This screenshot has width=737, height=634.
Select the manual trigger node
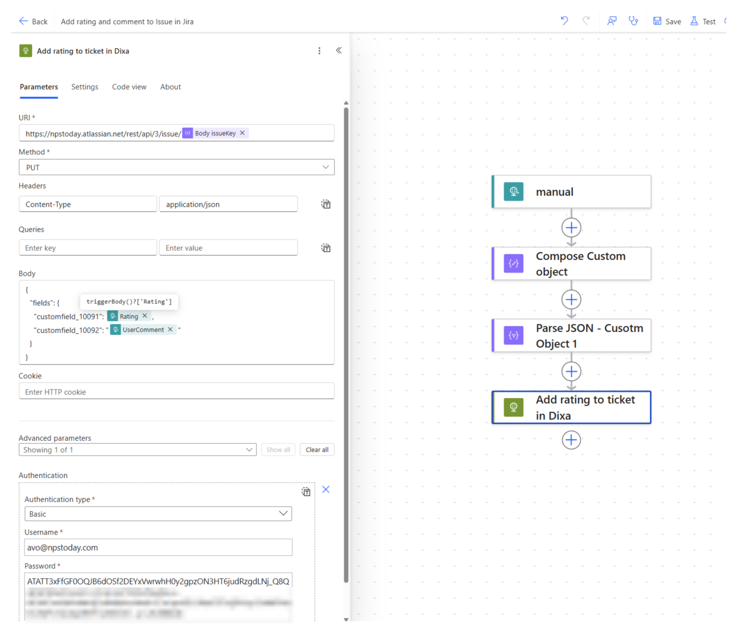click(x=572, y=192)
